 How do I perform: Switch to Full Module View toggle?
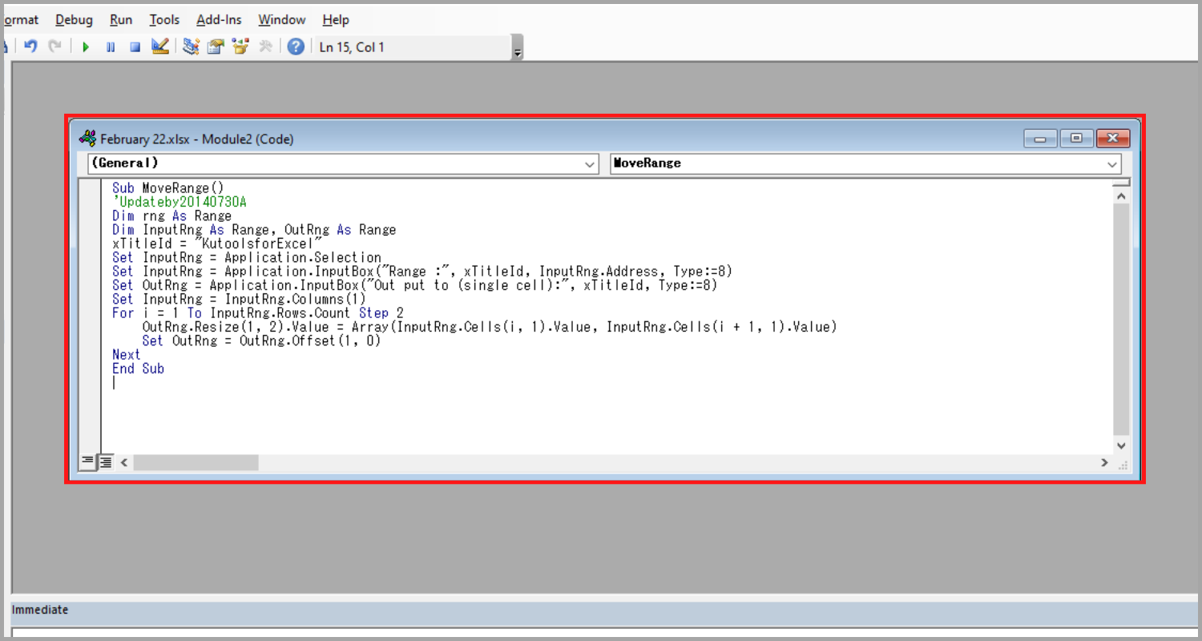tap(105, 462)
